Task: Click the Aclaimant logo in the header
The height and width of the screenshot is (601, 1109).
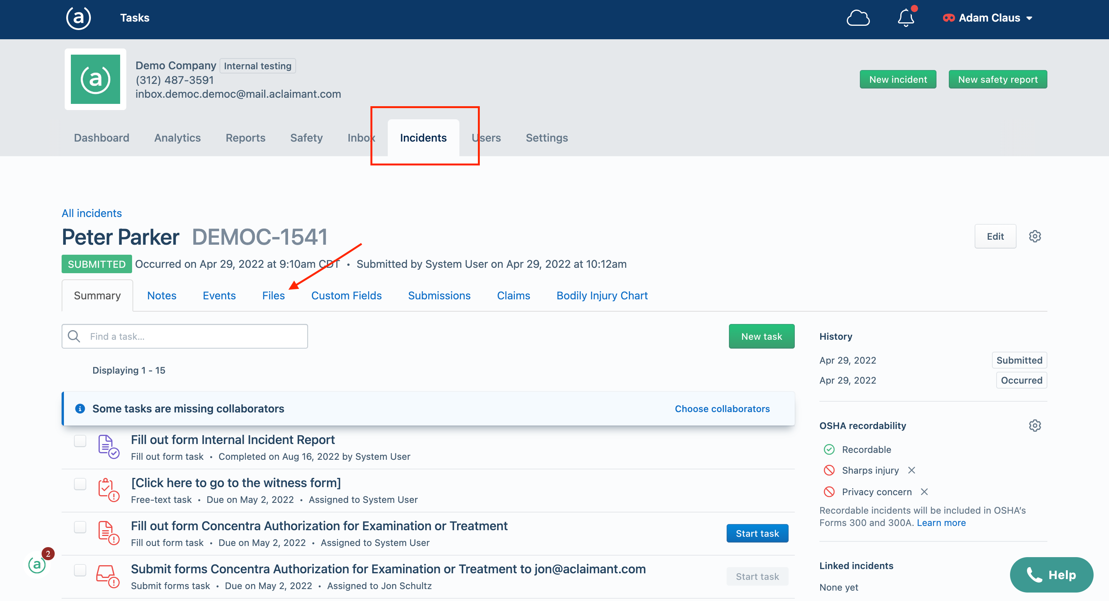Action: tap(78, 18)
